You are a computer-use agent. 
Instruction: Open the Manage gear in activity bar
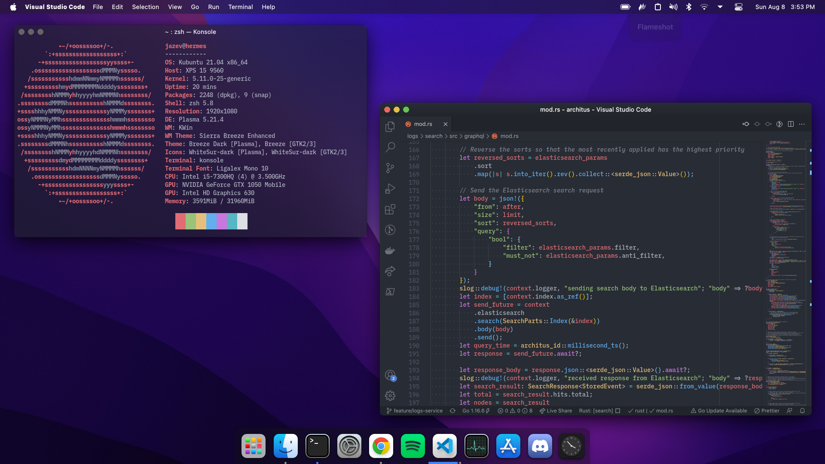tap(390, 396)
